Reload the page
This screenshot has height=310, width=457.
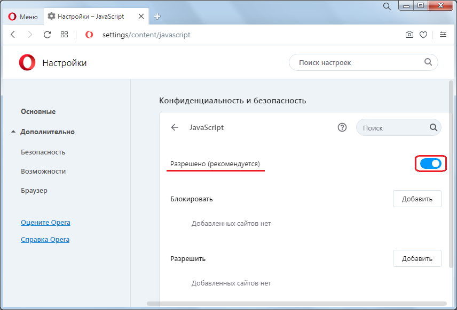click(47, 35)
